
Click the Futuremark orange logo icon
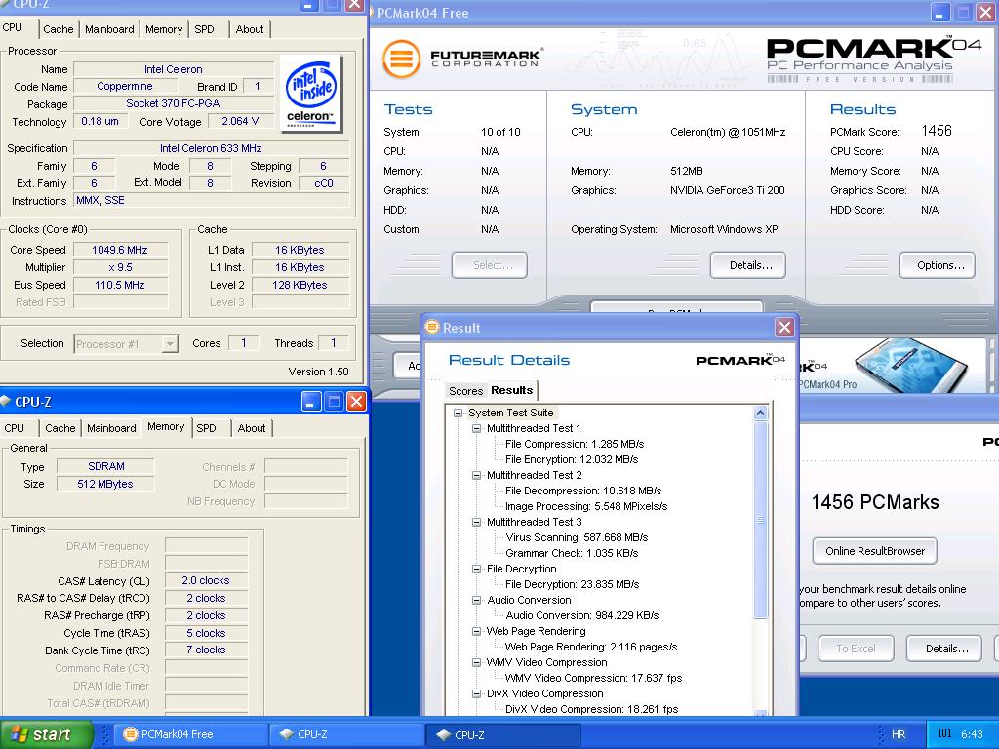click(x=401, y=59)
